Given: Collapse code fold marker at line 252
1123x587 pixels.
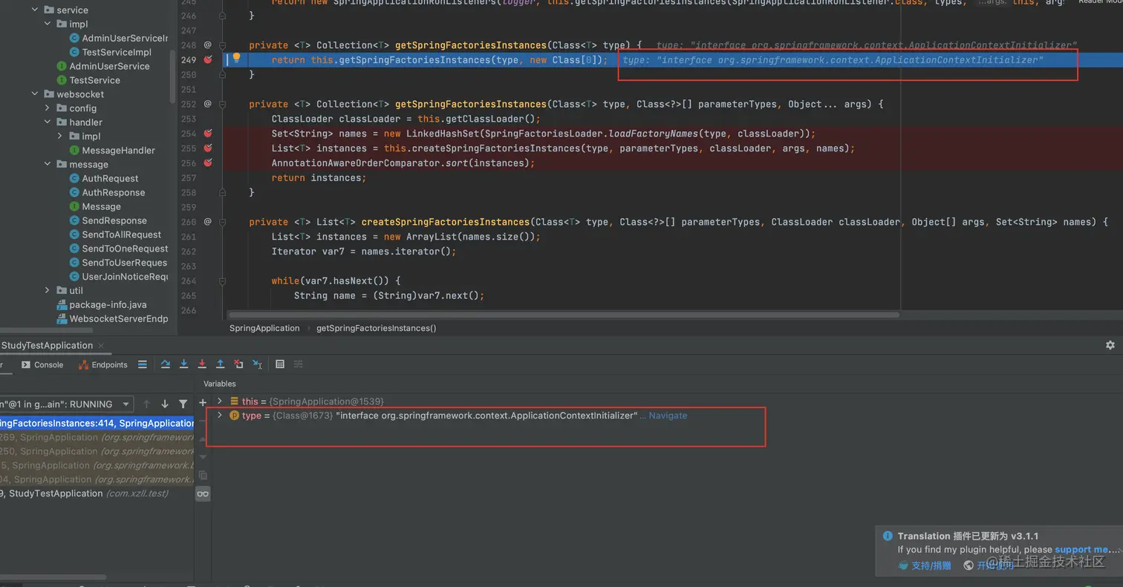Looking at the screenshot, I should click(222, 104).
